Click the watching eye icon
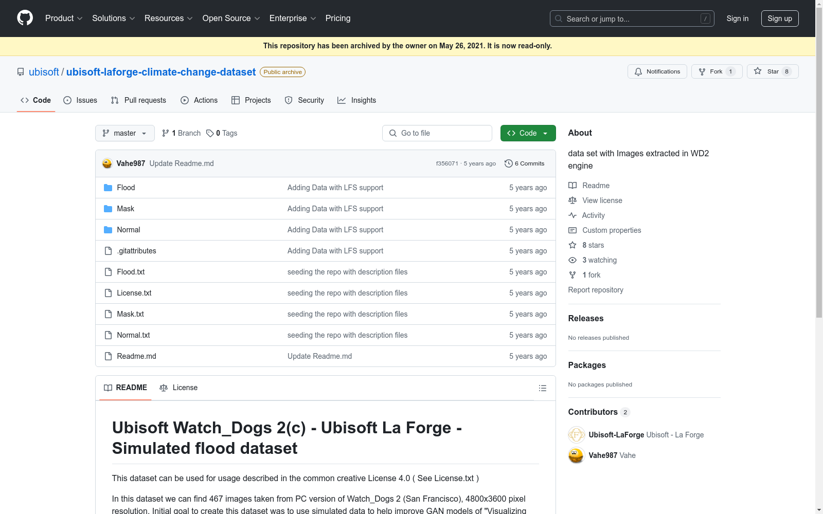This screenshot has width=823, height=514. pyautogui.click(x=572, y=260)
